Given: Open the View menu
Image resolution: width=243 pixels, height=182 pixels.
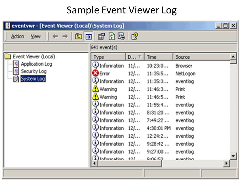Looking at the screenshot, I should click(36, 37).
